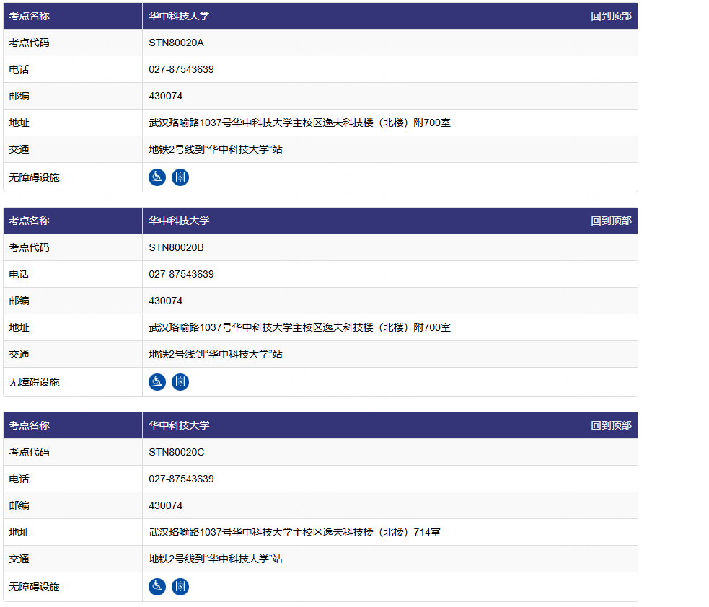Click 附700室 address in STN80020B table
709x607 pixels.
(x=299, y=327)
